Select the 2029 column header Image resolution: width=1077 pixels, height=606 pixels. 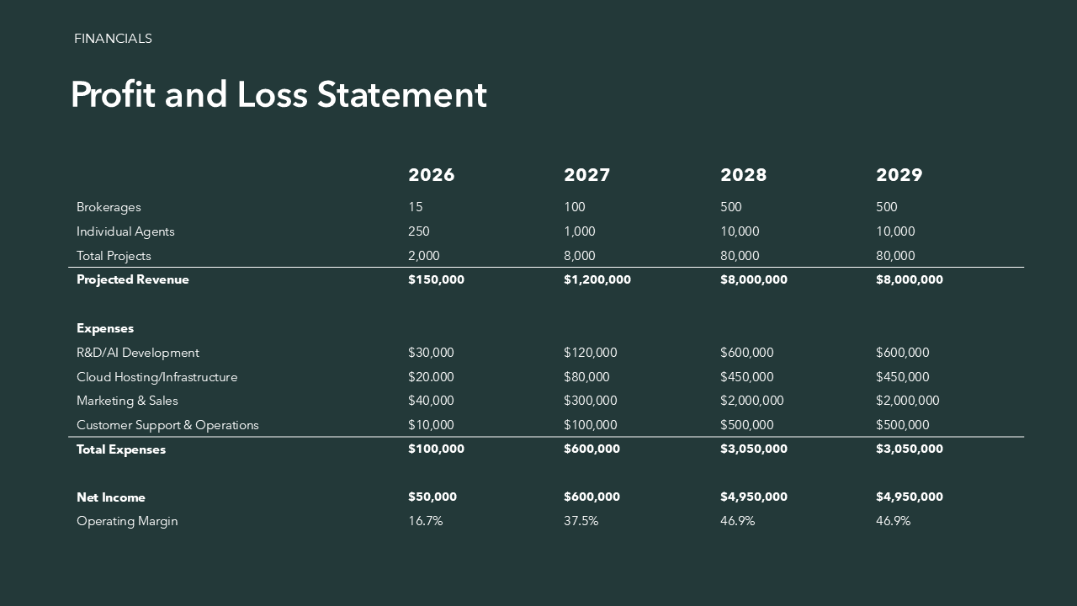coord(899,175)
